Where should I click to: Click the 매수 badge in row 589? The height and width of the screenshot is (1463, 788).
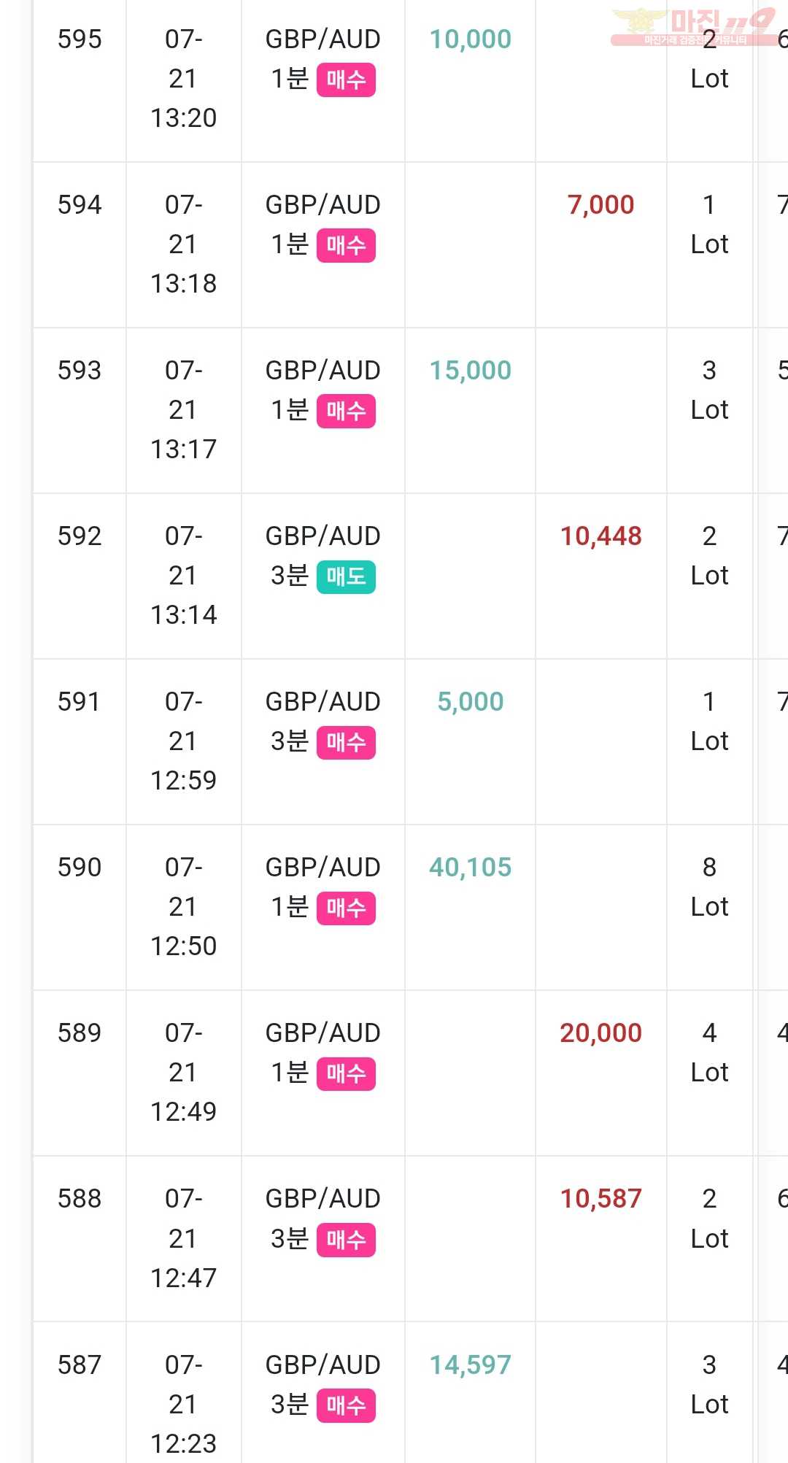tap(346, 1073)
